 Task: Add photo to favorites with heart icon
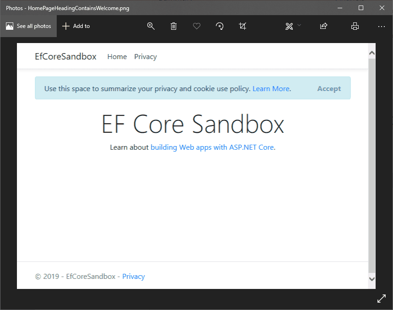(x=197, y=26)
